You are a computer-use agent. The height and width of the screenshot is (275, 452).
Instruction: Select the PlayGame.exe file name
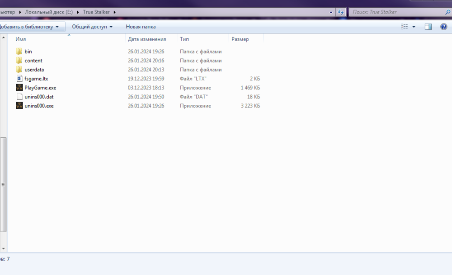tap(40, 88)
